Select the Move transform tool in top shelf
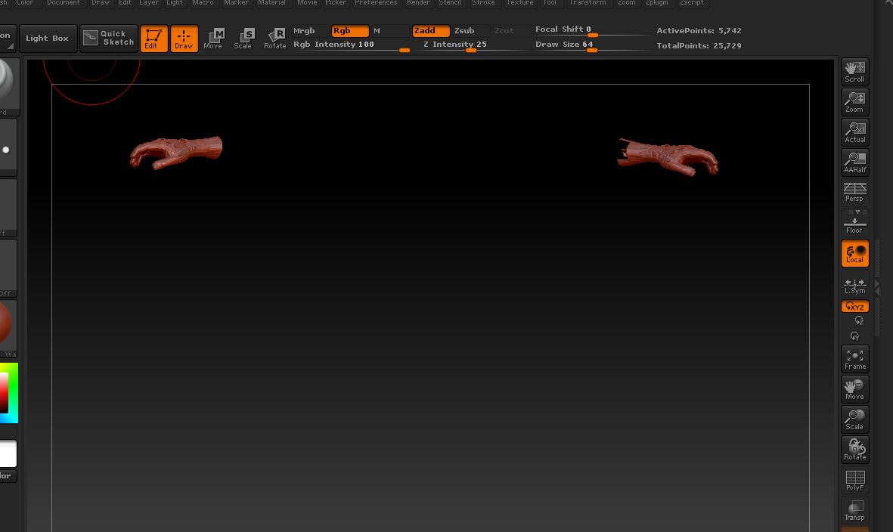893x532 pixels. tap(214, 39)
